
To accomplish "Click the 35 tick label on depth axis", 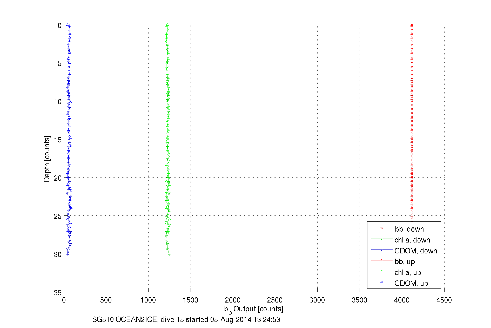I will coord(58,293).
